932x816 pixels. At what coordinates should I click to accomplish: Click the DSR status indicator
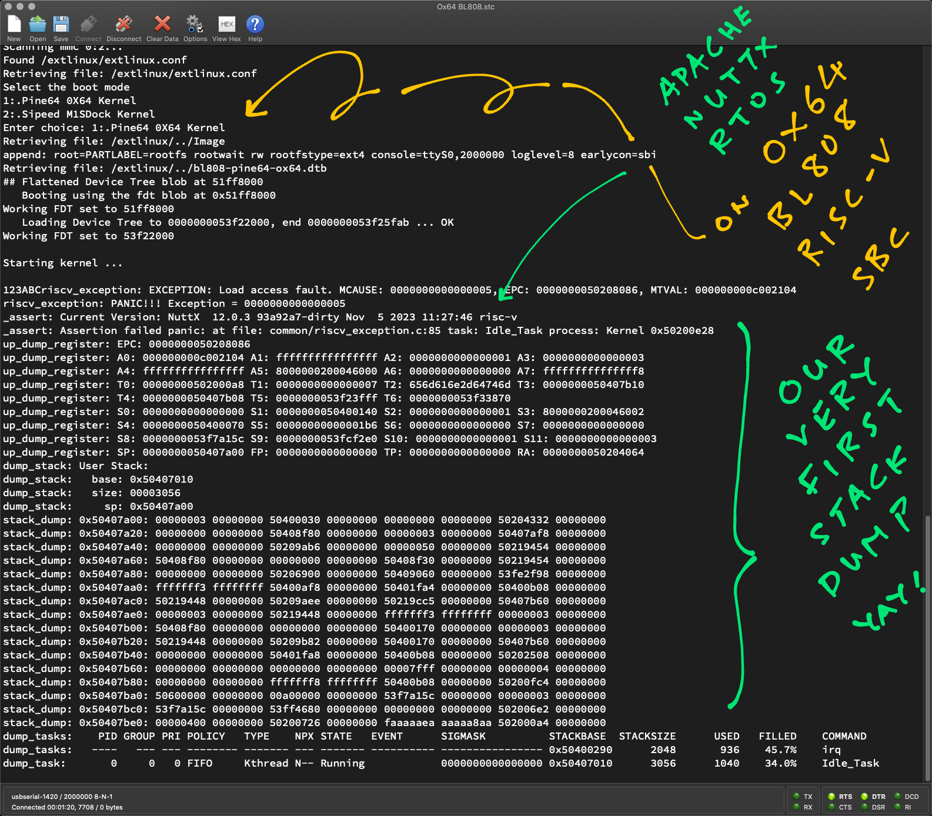(x=864, y=807)
